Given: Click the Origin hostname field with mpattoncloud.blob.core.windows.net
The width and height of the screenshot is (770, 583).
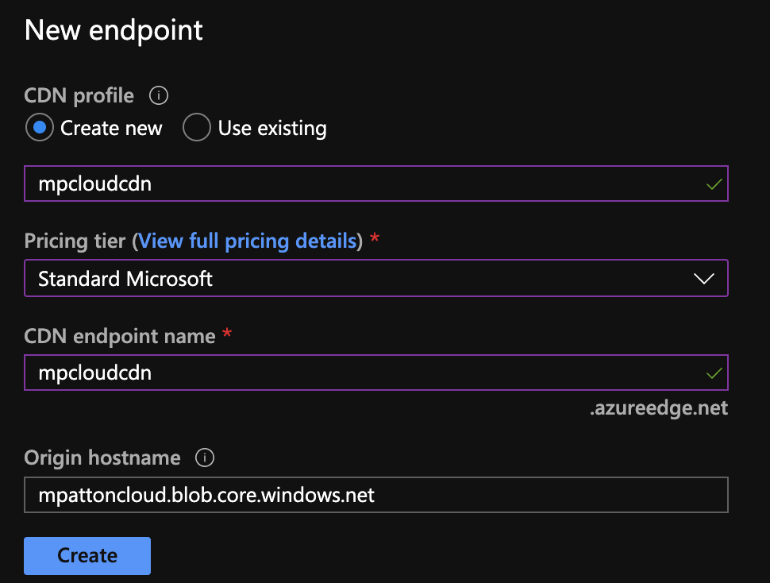Looking at the screenshot, I should click(x=375, y=496).
